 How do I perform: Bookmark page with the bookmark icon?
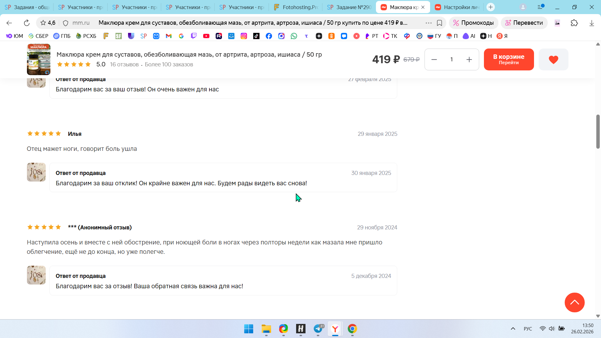pos(439,23)
